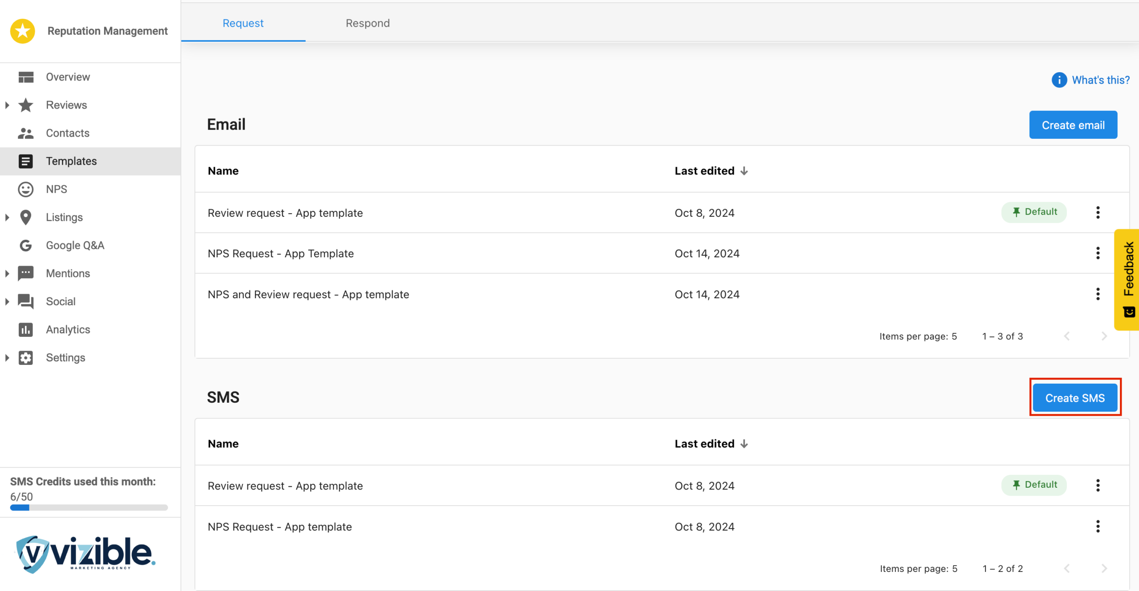Switch to the Respond tab

click(x=368, y=23)
